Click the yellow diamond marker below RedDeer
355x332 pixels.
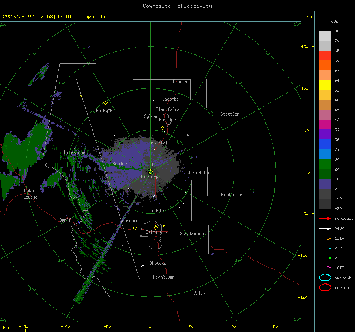point(162,128)
